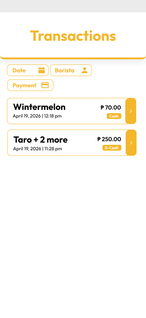Click the credit card icon in Payment filter
The height and width of the screenshot is (318, 146).
(x=45, y=85)
